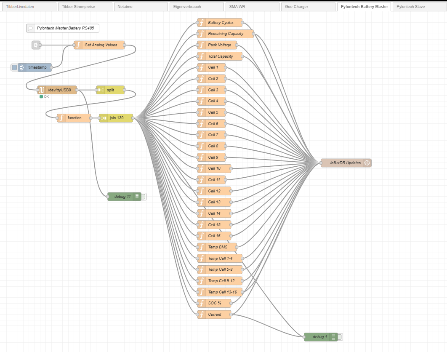This screenshot has height=352, width=447.
Task: Click the output port of join 139
Action: point(133,118)
